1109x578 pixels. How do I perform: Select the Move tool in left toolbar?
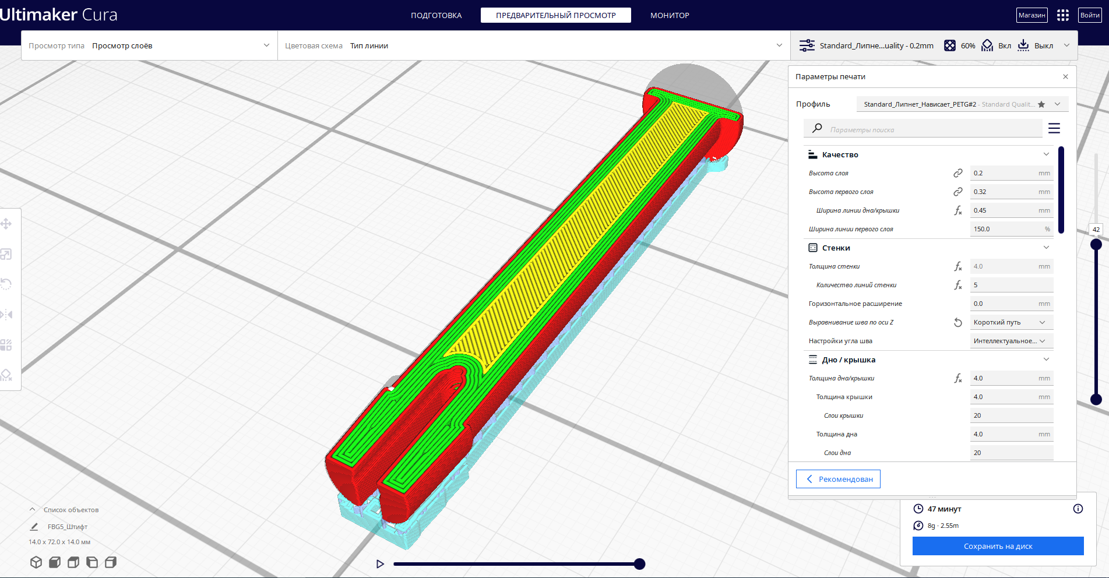tap(6, 224)
